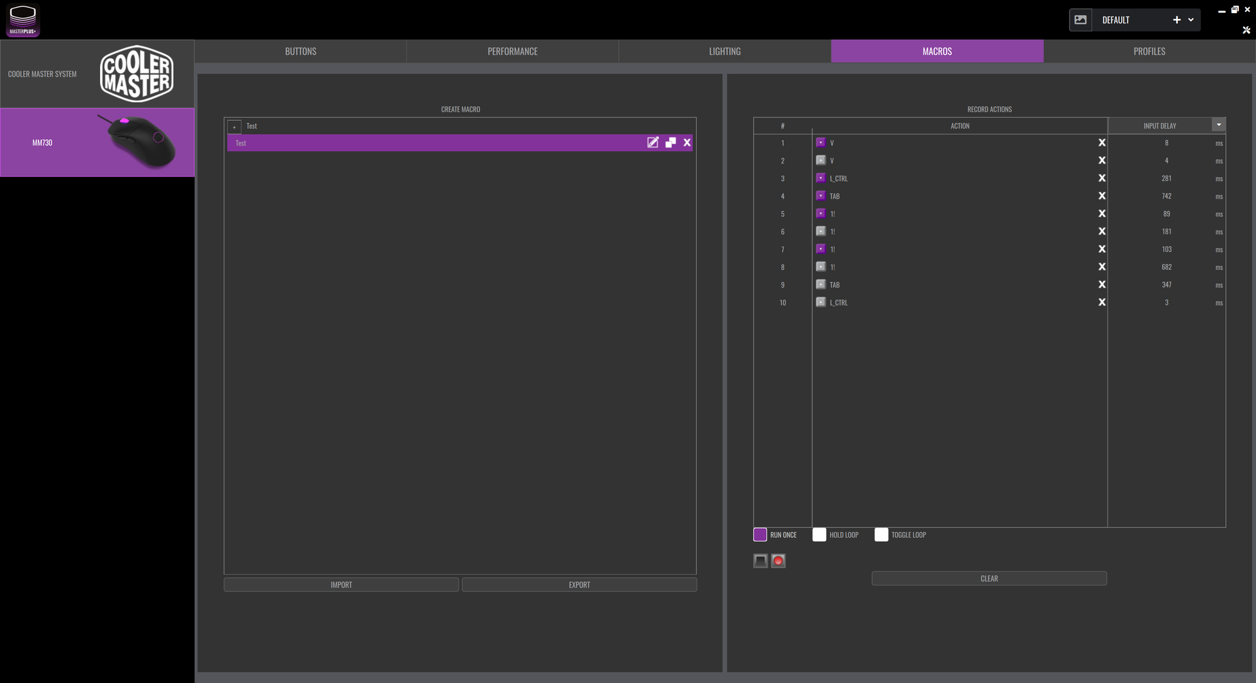The width and height of the screenshot is (1256, 683).
Task: Click the Clear button
Action: pos(988,578)
